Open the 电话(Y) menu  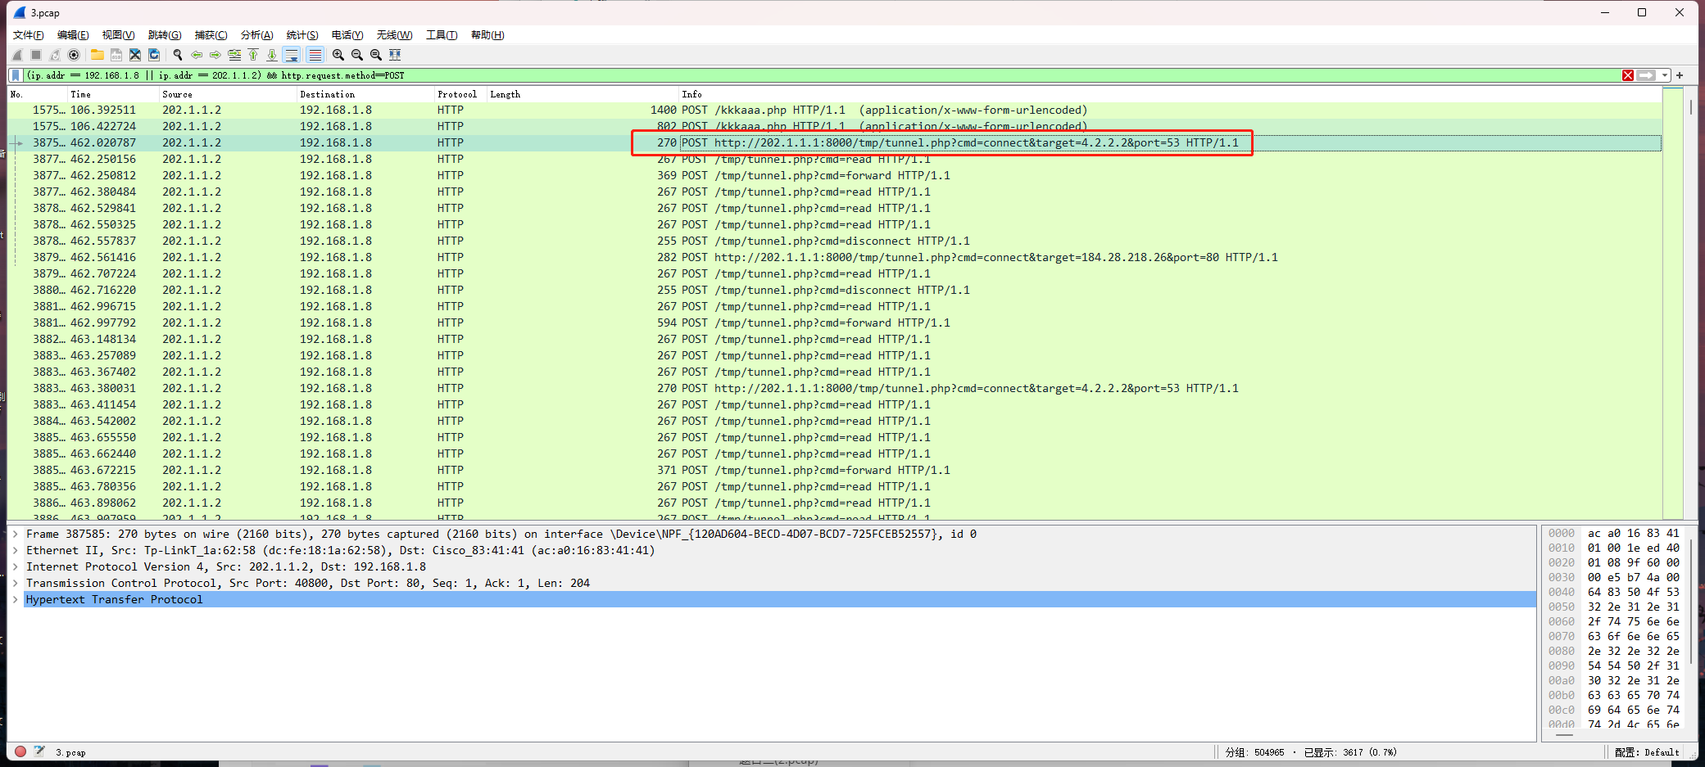pyautogui.click(x=347, y=35)
